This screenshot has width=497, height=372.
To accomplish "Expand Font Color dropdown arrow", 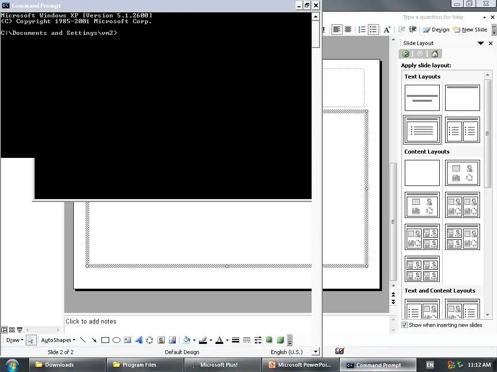I will point(227,341).
